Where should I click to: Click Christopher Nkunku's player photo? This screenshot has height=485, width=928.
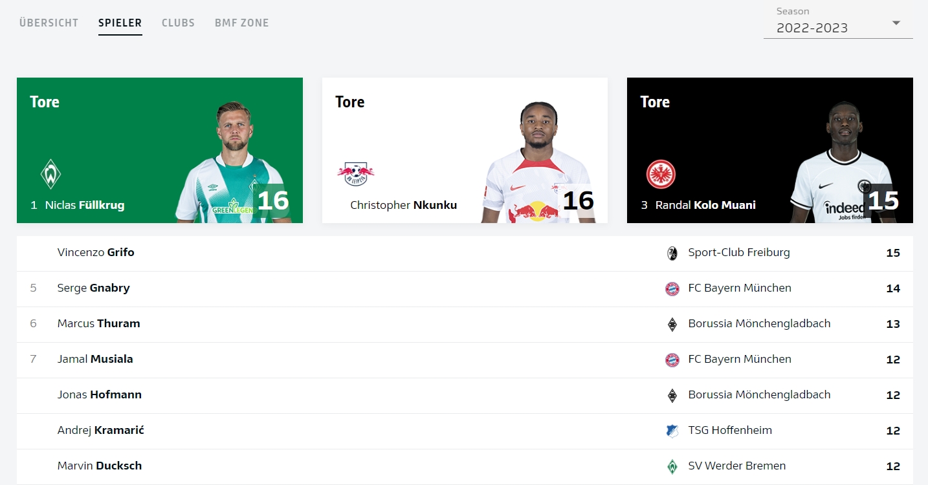pos(537,162)
